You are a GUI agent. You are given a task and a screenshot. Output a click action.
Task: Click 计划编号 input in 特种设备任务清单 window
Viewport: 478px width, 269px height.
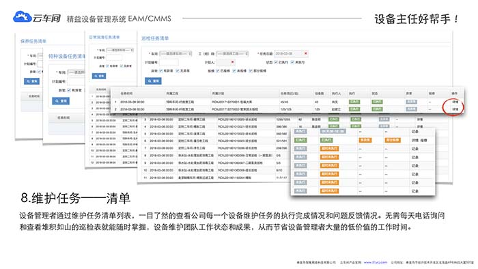point(76,81)
